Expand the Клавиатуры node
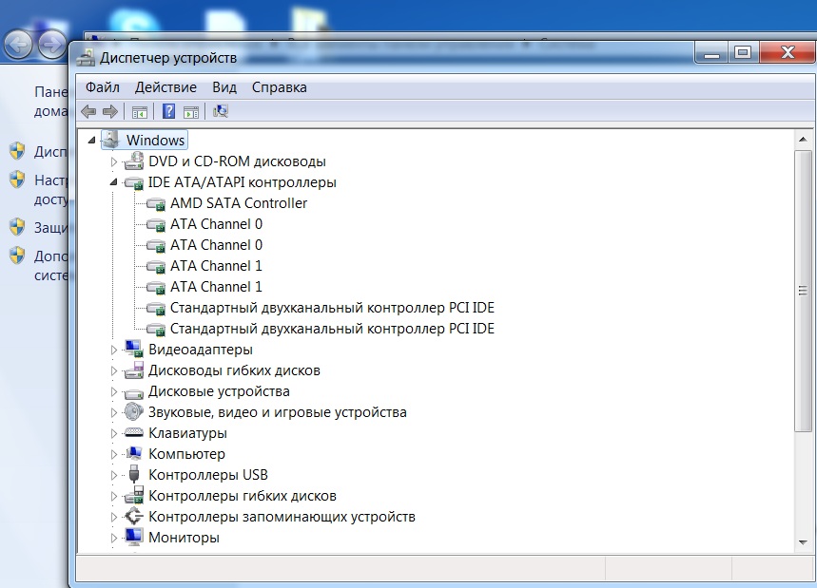Screen dimensions: 817x588 pos(114,433)
